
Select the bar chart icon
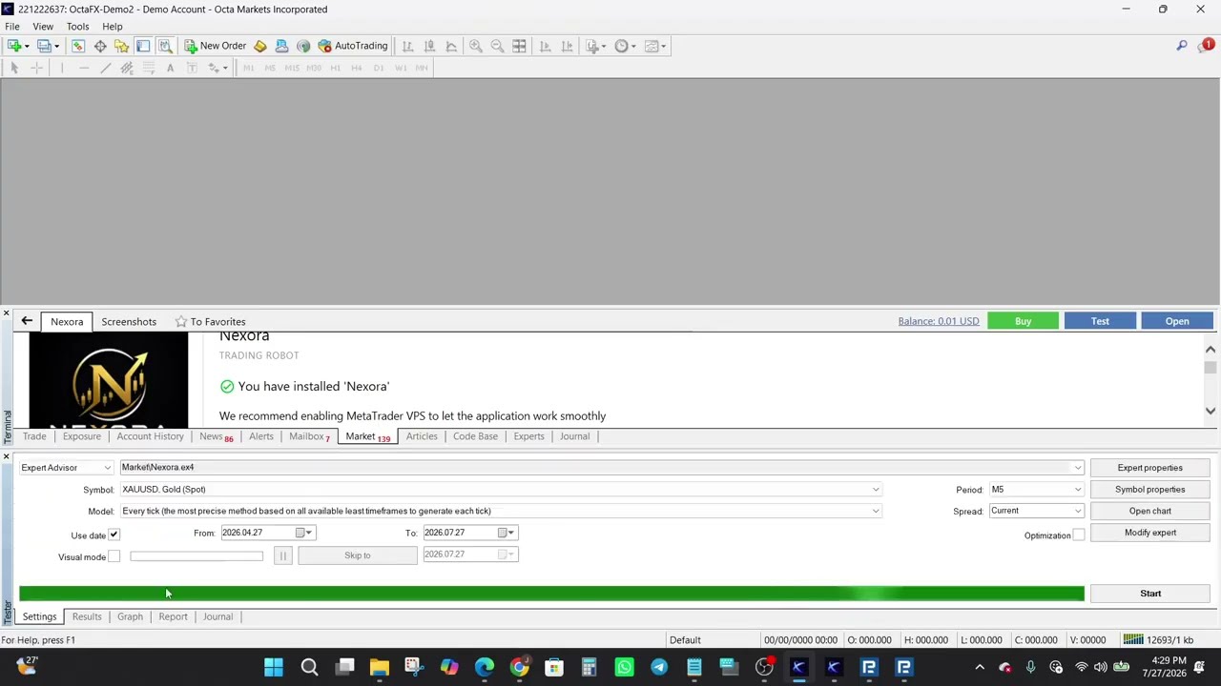[x=407, y=46]
